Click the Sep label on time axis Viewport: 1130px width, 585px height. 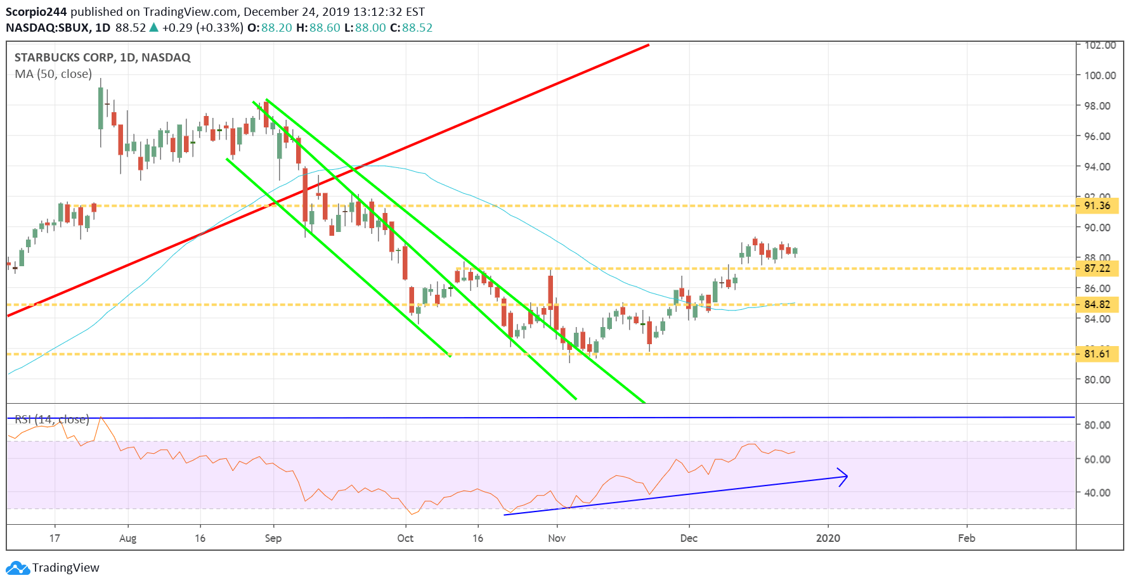(273, 538)
